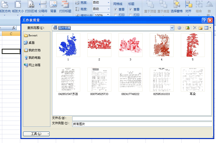Open the Selection Pane (选择窗格)
Viewport: 216px width, 143px height.
point(176,7)
